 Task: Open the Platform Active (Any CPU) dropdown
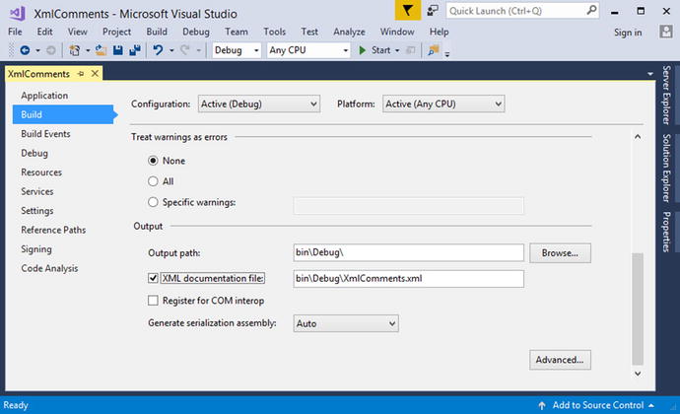[x=443, y=104]
